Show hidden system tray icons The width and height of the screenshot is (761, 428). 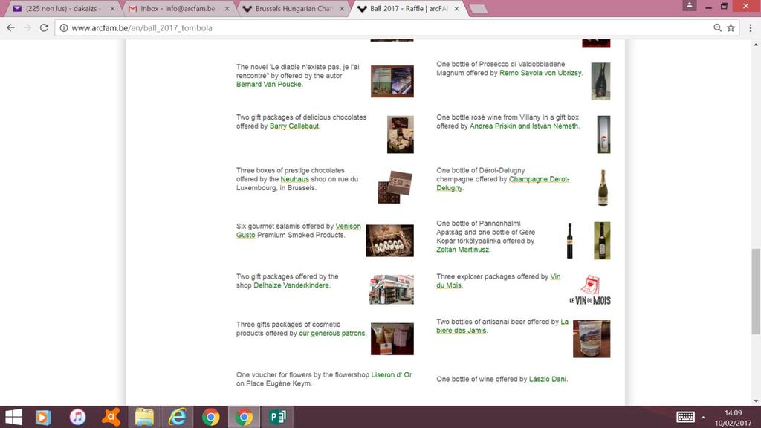click(x=703, y=418)
